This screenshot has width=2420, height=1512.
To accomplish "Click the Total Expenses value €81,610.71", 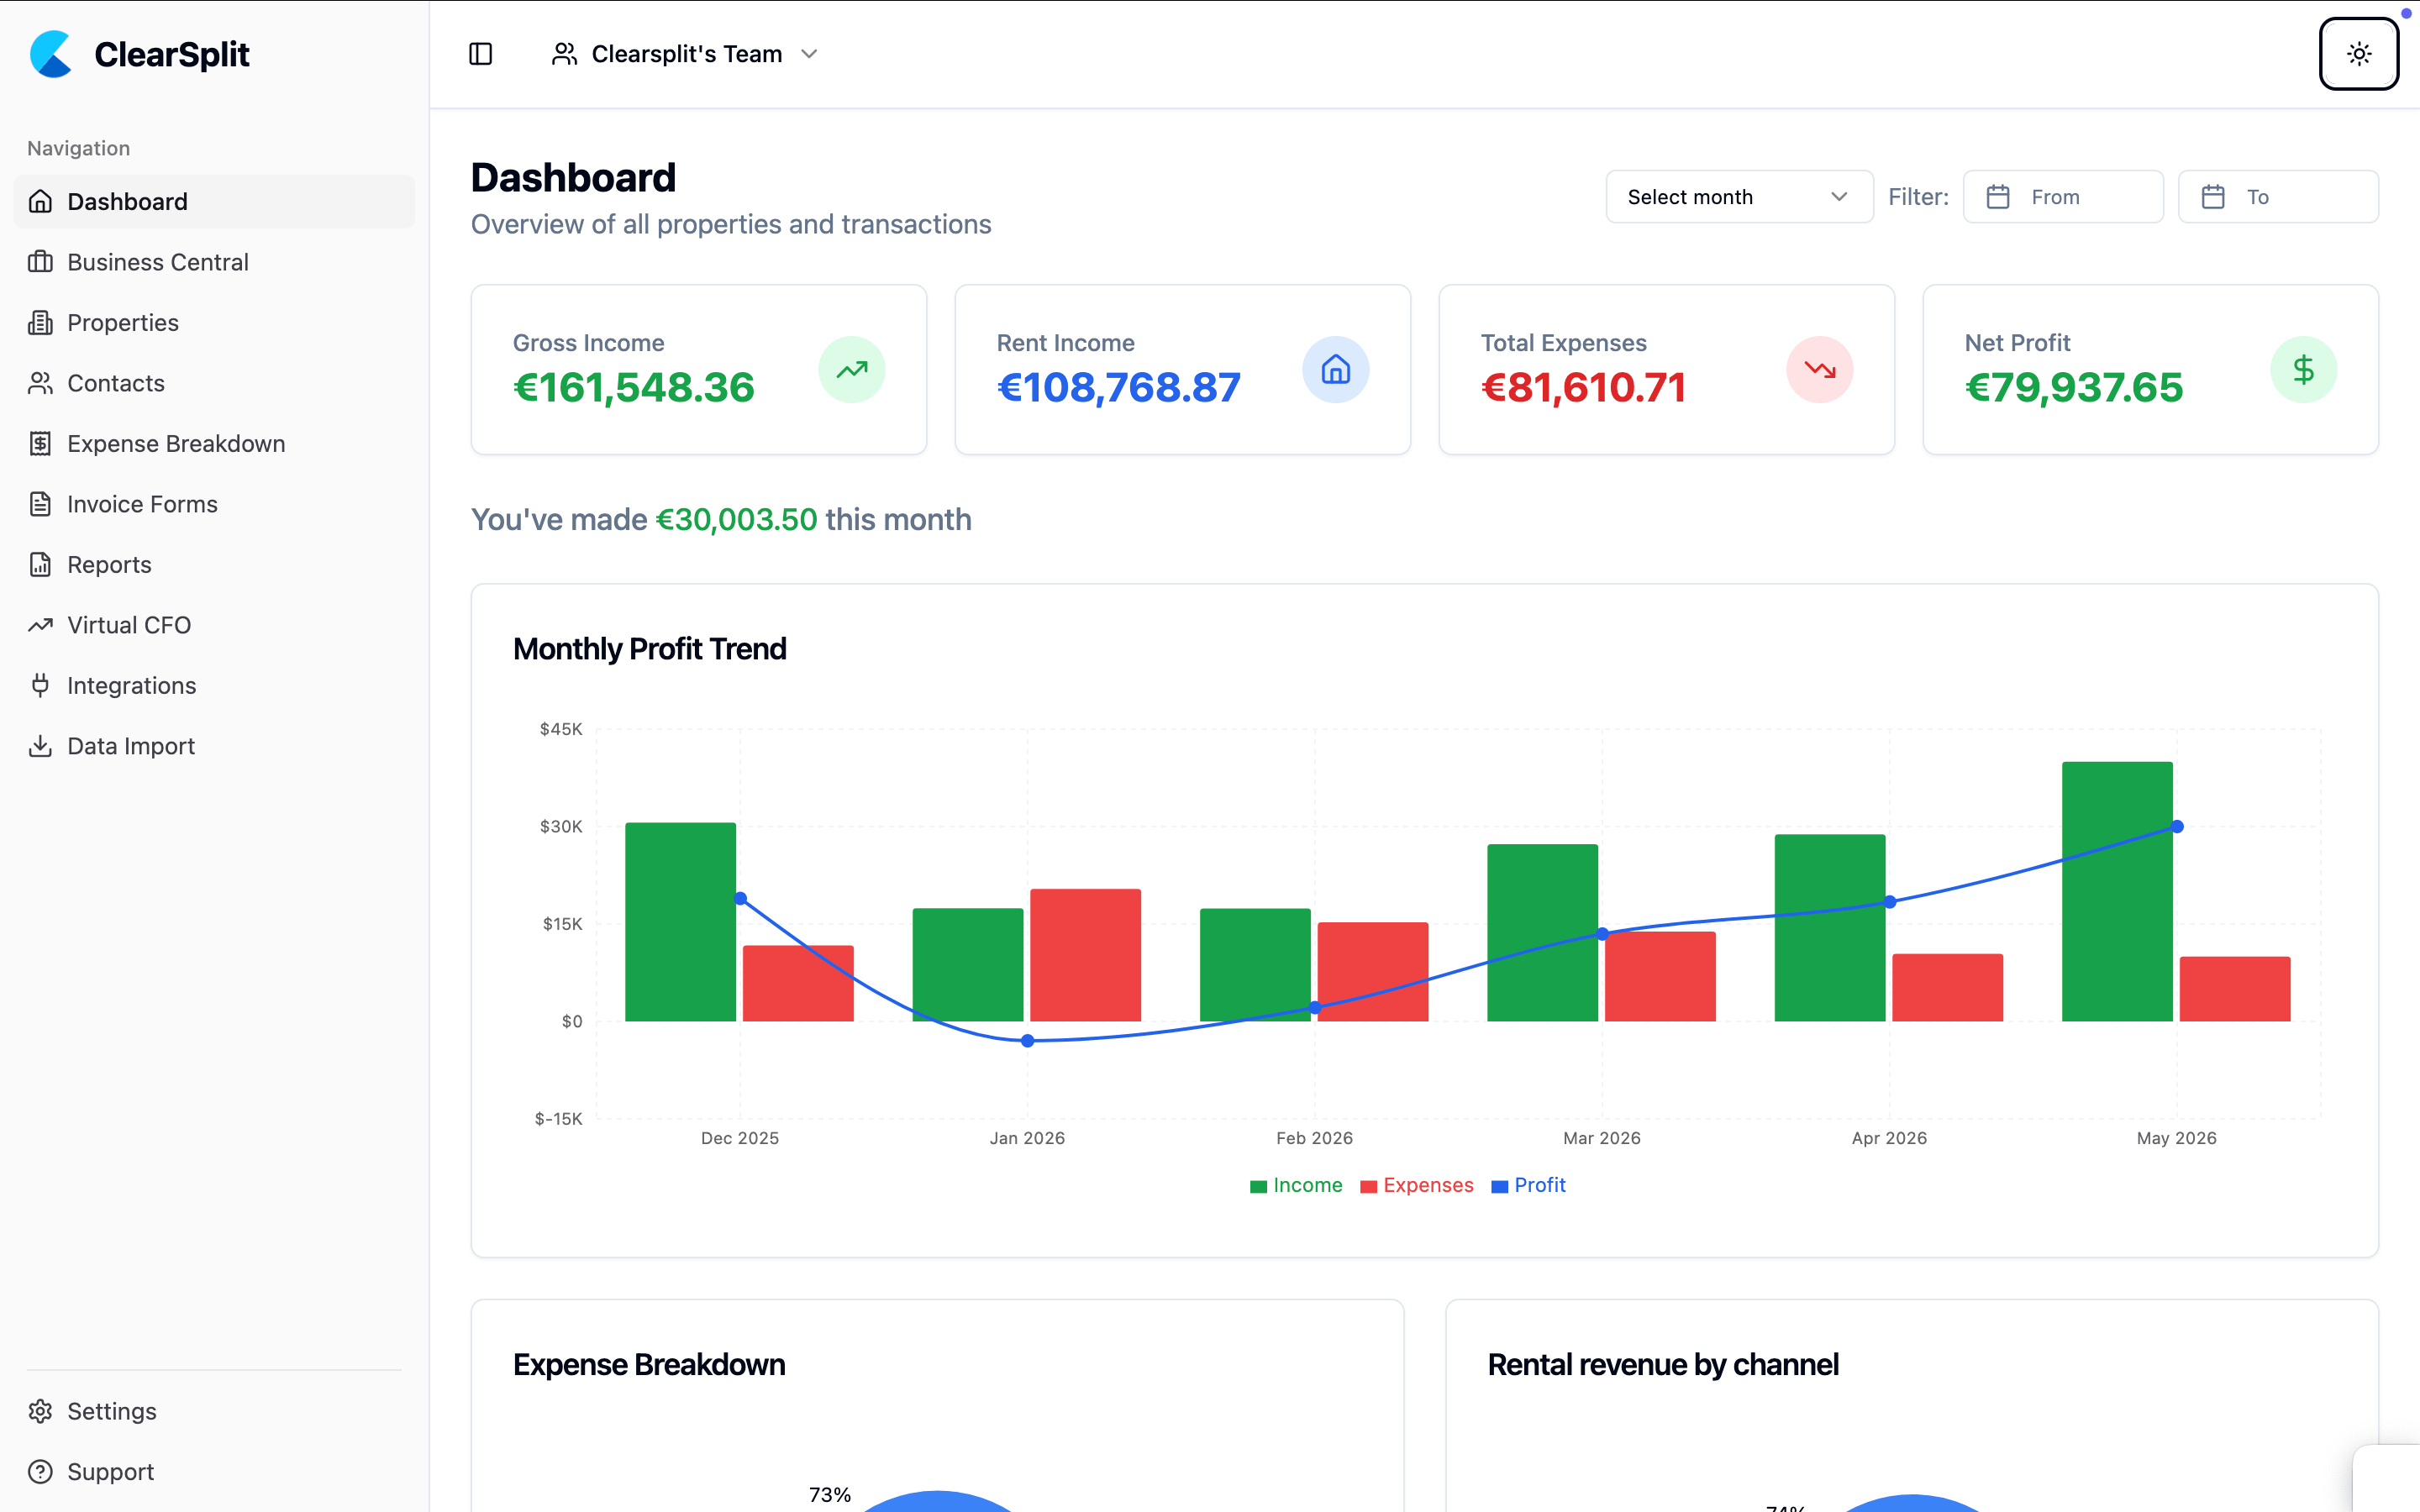I will [1584, 388].
